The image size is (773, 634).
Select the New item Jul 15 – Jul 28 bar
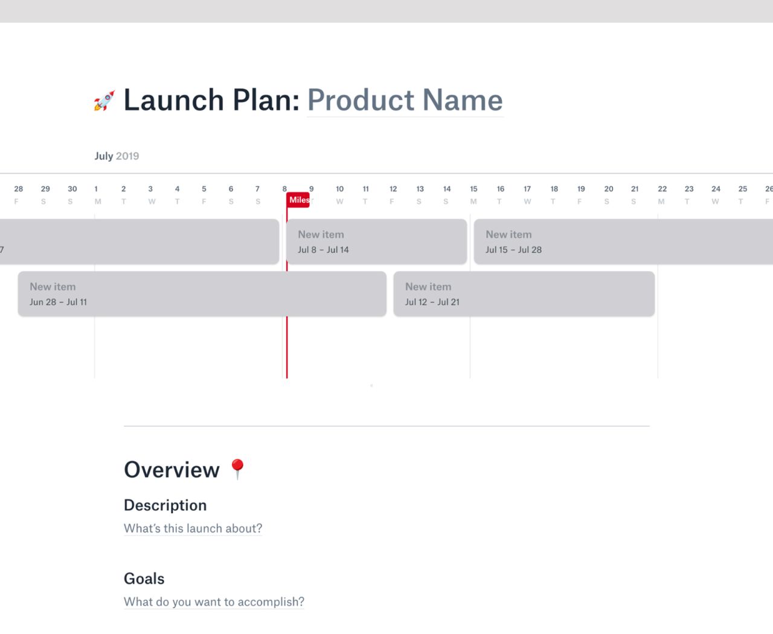(x=622, y=242)
